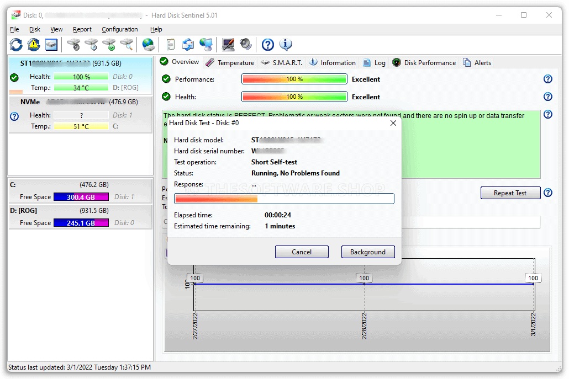Viewport: 569px width, 379px height.
Task: Click the green check icon of ST disk
Action: 14,78
